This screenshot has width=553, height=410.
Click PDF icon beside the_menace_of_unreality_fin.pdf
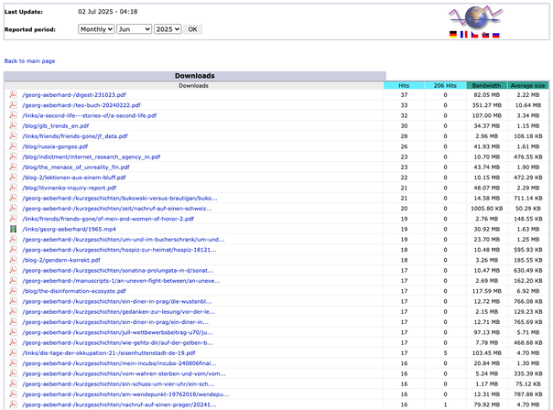pos(13,167)
